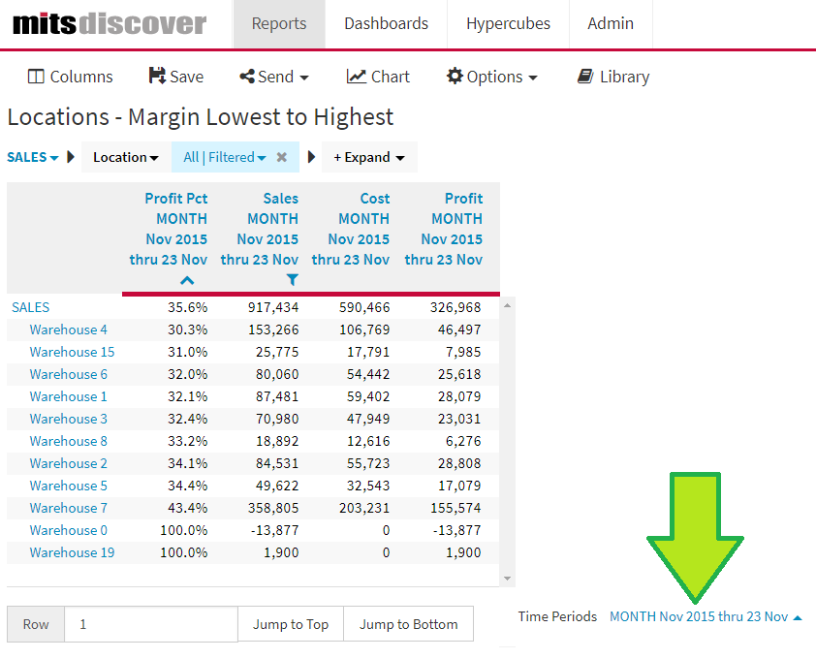Image resolution: width=816 pixels, height=659 pixels.
Task: Click the 203,231 cost cell
Action: click(364, 509)
